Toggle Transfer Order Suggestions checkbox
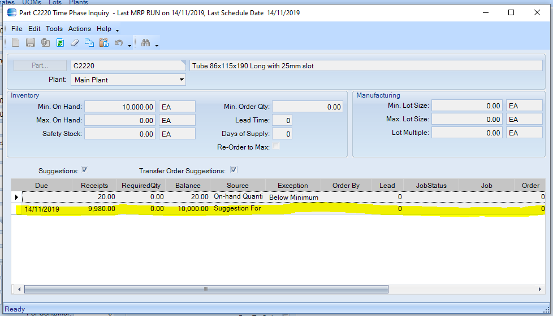Screen dimensions: 553x316 point(234,170)
